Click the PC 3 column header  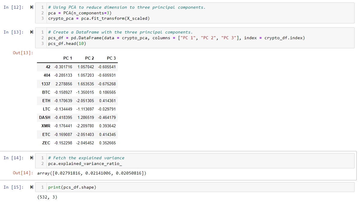coord(111,58)
